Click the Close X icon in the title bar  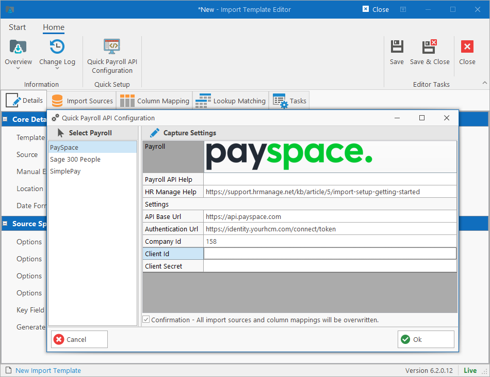pyautogui.click(x=365, y=9)
